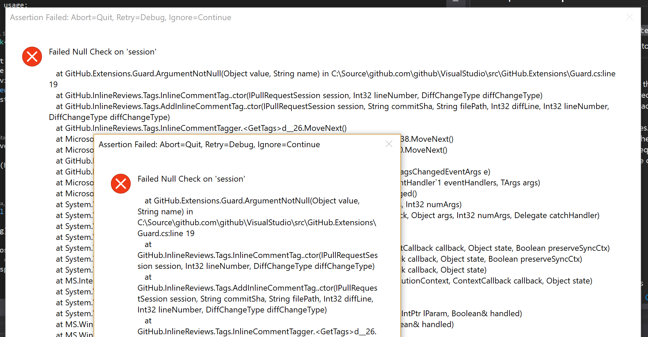Click 'Int32 lineNumber, DiffChangeType diffChangeType)' in front dialog
The width and height of the screenshot is (648, 337).
click(x=232, y=310)
